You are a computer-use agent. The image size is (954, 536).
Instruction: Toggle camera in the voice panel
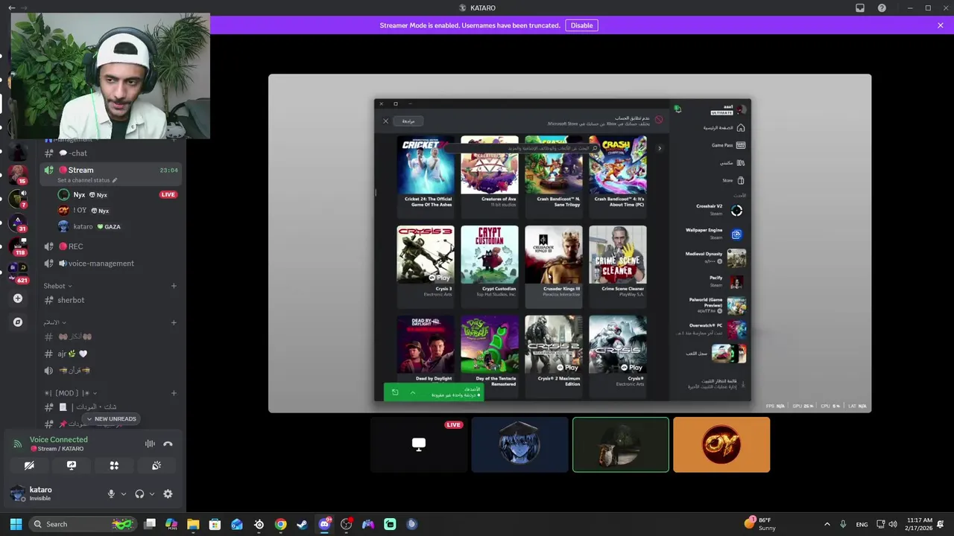29,465
